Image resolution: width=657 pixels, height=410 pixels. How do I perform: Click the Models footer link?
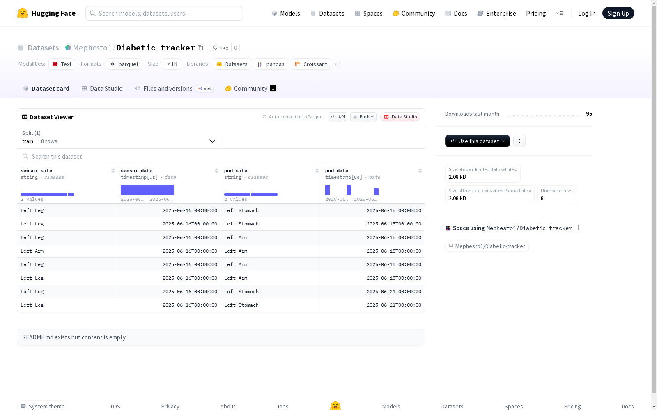391,406
